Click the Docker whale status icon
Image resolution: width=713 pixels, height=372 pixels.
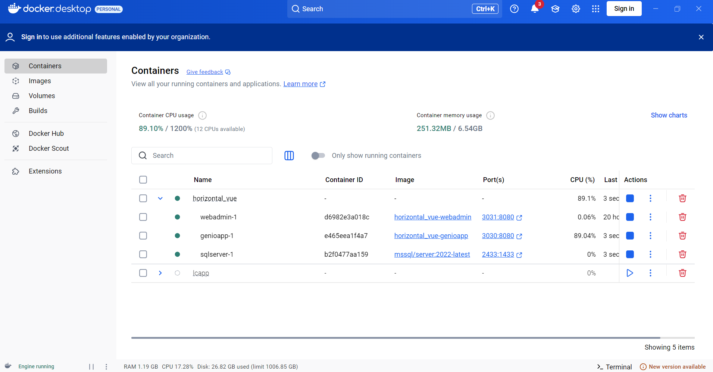point(8,366)
